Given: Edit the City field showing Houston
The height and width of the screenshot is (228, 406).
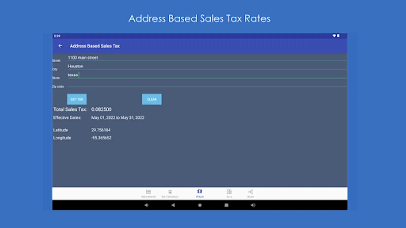Looking at the screenshot, I should click(x=207, y=66).
